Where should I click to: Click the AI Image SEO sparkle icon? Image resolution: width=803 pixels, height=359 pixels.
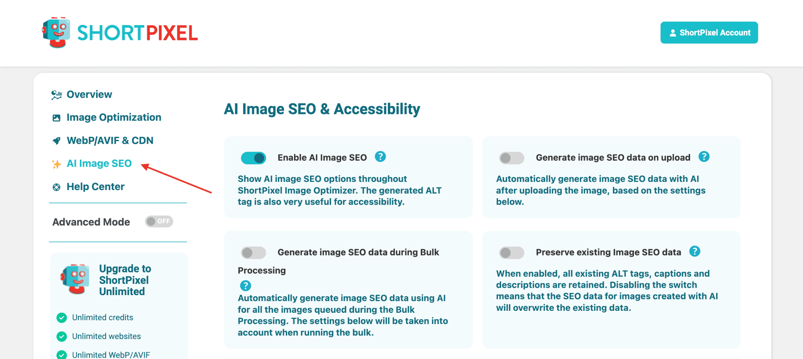coord(56,164)
